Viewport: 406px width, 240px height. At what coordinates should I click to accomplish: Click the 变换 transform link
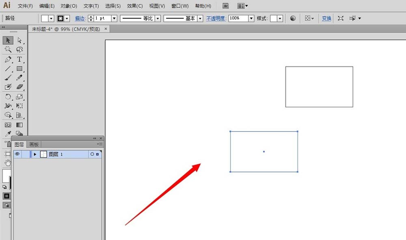(326, 18)
